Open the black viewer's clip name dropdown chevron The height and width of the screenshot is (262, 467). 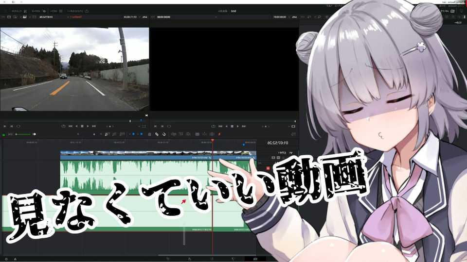coord(216,17)
